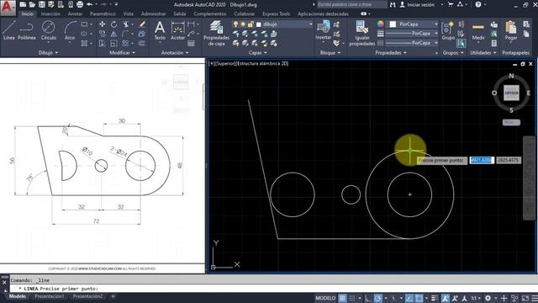Open the Anotar ribbon tab

(75, 13)
